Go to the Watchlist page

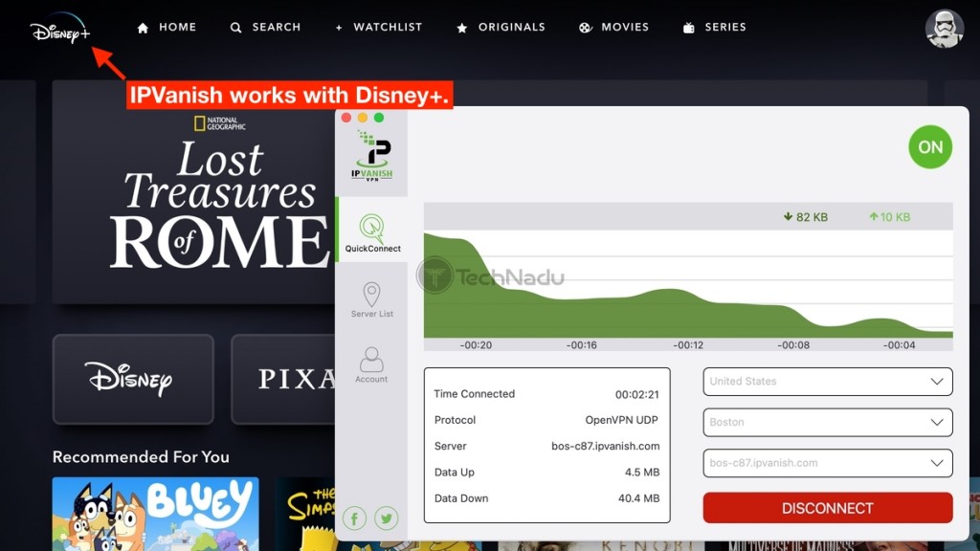click(379, 28)
